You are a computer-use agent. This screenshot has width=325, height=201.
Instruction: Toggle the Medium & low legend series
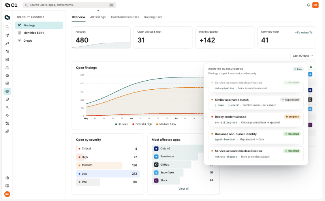coord(166,124)
